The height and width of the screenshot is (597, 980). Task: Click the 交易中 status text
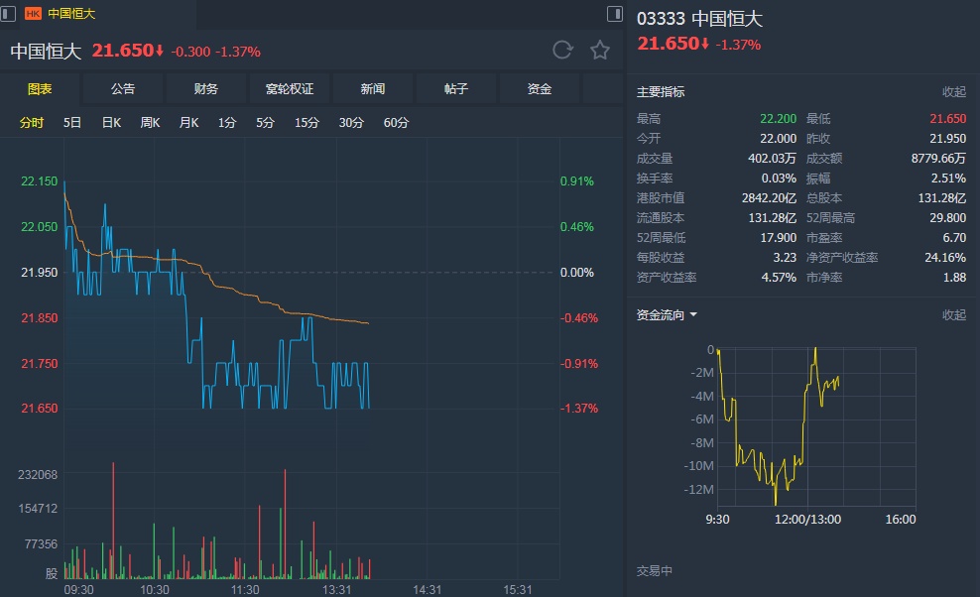655,571
